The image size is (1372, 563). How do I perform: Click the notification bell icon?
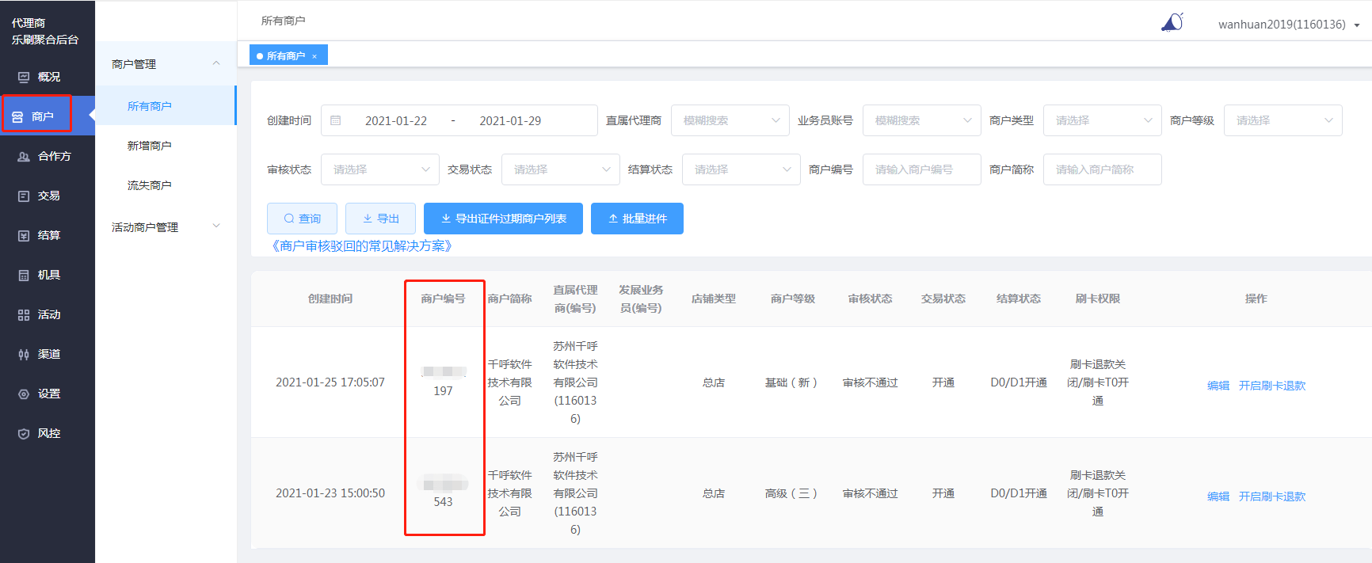tap(1172, 22)
